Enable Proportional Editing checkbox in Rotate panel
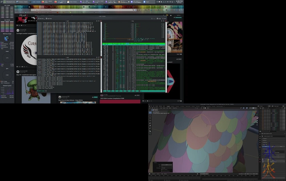This screenshot has width=286, height=181. (x=162, y=171)
